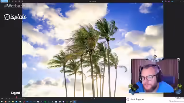184x103 pixels.
Task: Click the two-bar pause-like icon in top toolbar
Action: pos(19,1)
